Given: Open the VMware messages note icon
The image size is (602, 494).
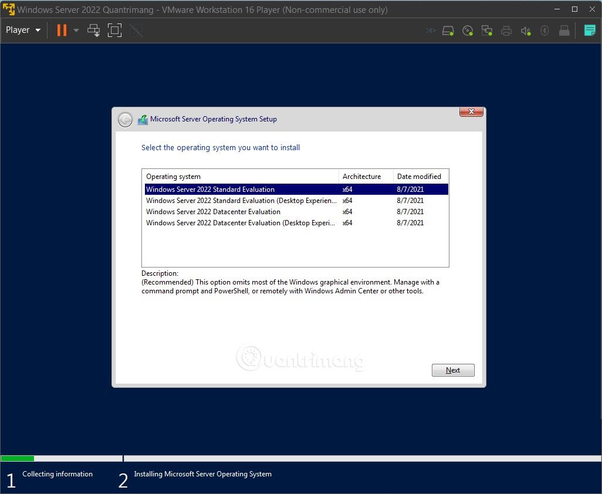Looking at the screenshot, I should 589,30.
